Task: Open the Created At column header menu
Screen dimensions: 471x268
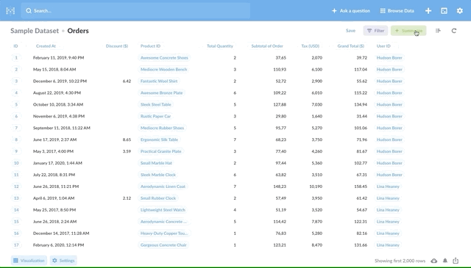Action: point(46,46)
